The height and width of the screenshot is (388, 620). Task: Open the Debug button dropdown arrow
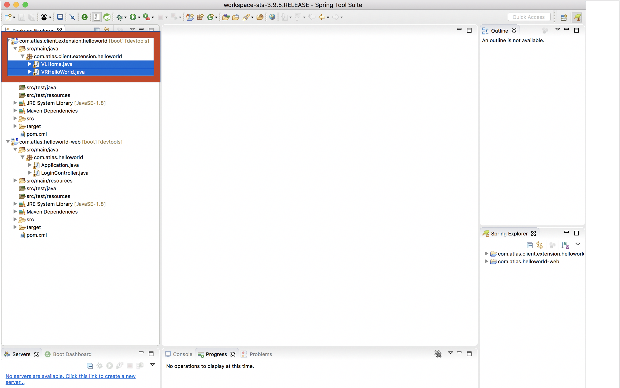pyautogui.click(x=126, y=17)
